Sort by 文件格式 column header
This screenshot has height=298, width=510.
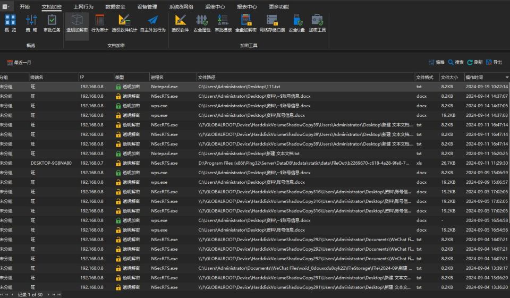tap(427, 78)
